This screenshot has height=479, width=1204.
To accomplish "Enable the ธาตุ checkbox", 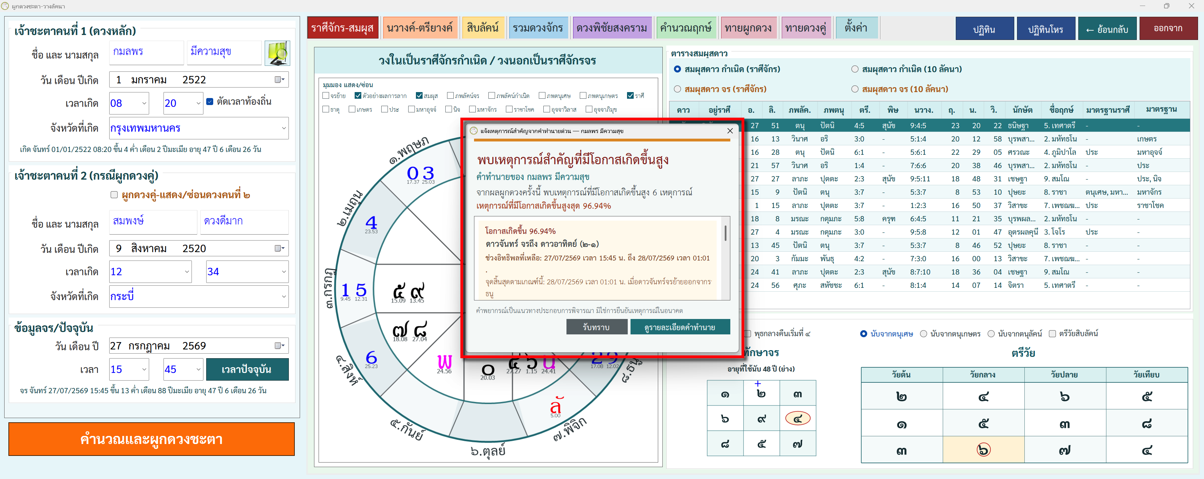I will pos(326,109).
